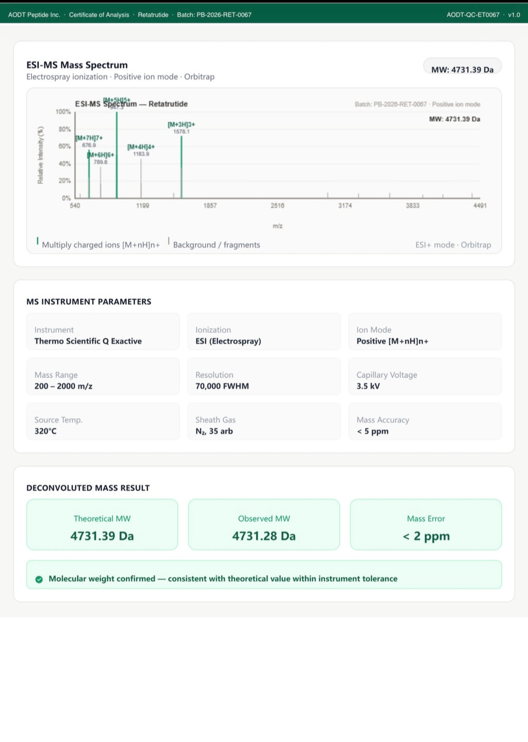
Task: Click 'AODT-QC-ET0067 · v1.0' document code
Action: (483, 15)
